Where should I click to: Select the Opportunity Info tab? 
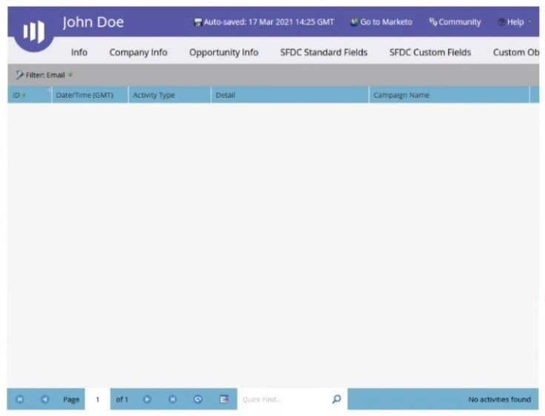224,53
